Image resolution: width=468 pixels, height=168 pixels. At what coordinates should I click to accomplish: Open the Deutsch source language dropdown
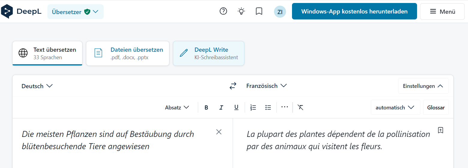coord(37,86)
